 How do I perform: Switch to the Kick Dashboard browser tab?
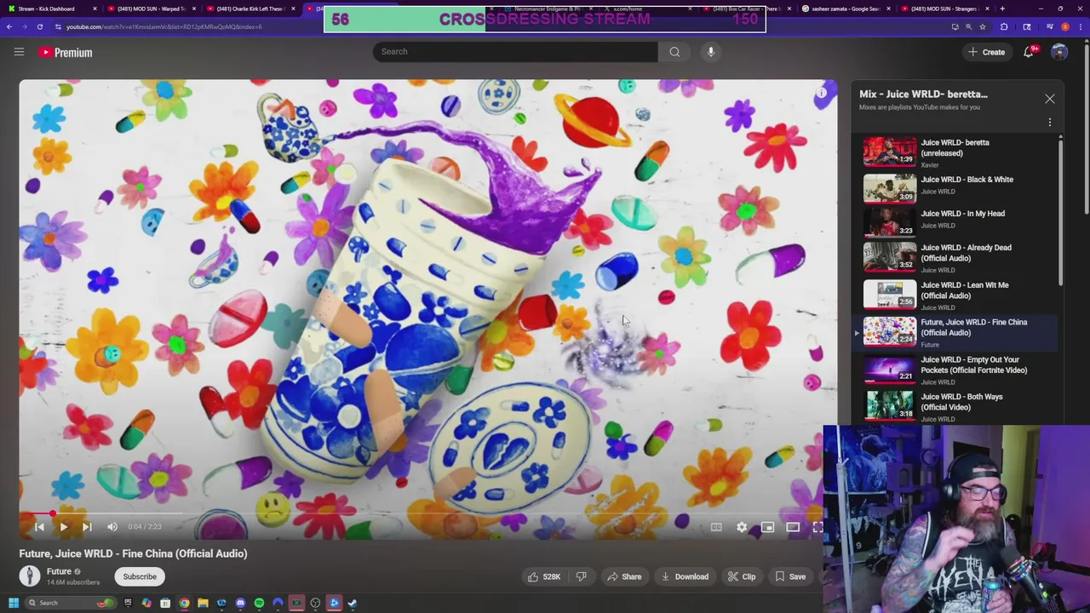(x=51, y=9)
